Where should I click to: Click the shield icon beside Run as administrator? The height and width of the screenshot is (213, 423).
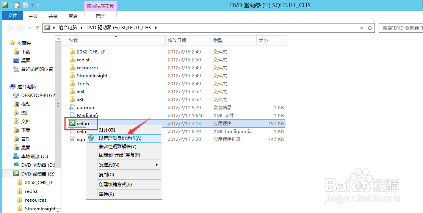91,138
